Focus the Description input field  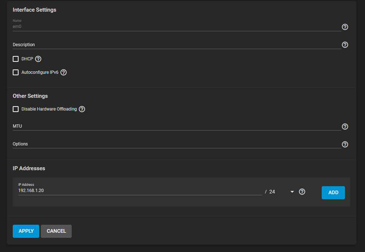[x=177, y=45]
